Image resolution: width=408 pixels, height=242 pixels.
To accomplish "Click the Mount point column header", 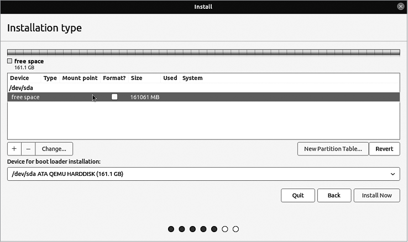I will tap(80, 78).
